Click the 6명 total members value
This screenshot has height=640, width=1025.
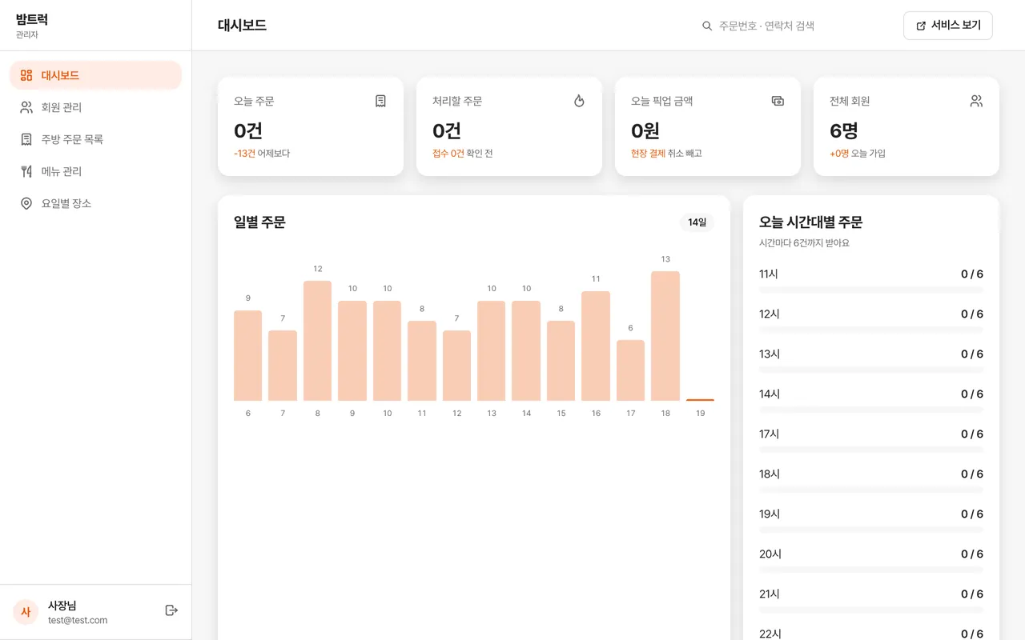[x=844, y=130]
